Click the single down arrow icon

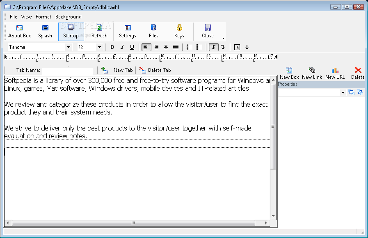[x=247, y=47]
